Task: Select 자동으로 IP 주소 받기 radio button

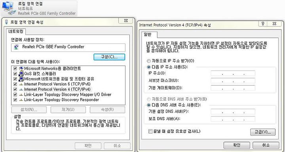Action: (149, 61)
